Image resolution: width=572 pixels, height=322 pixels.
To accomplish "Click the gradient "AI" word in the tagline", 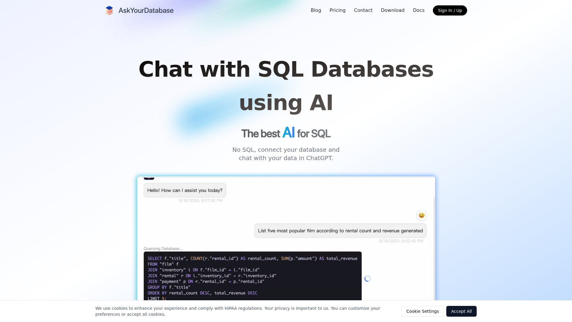I will 288,132.
